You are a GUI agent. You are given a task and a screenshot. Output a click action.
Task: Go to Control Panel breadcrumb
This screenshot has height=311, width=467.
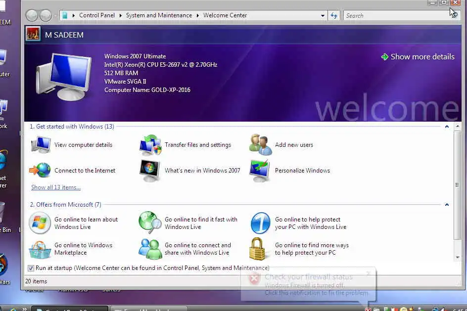(97, 15)
